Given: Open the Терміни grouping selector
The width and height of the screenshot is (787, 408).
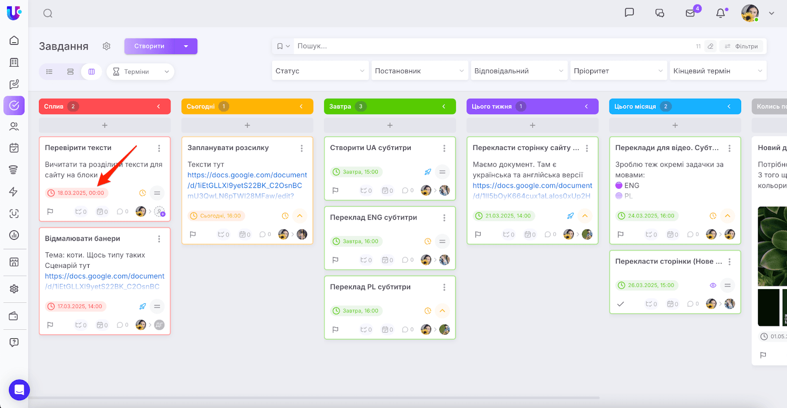Looking at the screenshot, I should pos(140,72).
